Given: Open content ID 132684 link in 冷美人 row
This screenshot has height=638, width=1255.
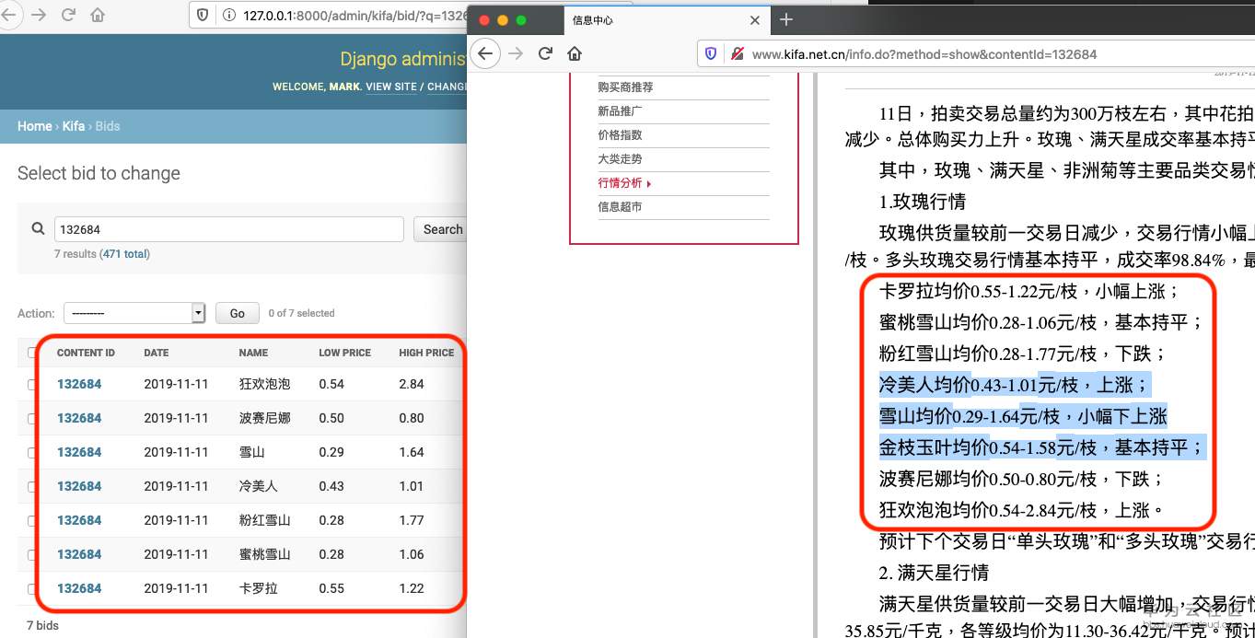Looking at the screenshot, I should [79, 486].
